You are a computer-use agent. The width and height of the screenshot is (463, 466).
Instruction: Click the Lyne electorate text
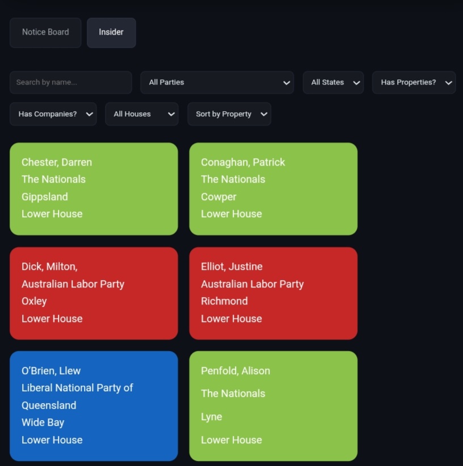point(211,417)
